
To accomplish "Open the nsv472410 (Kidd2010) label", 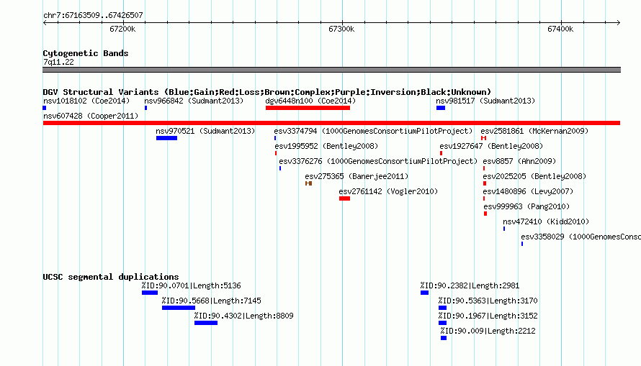I will (x=546, y=221).
